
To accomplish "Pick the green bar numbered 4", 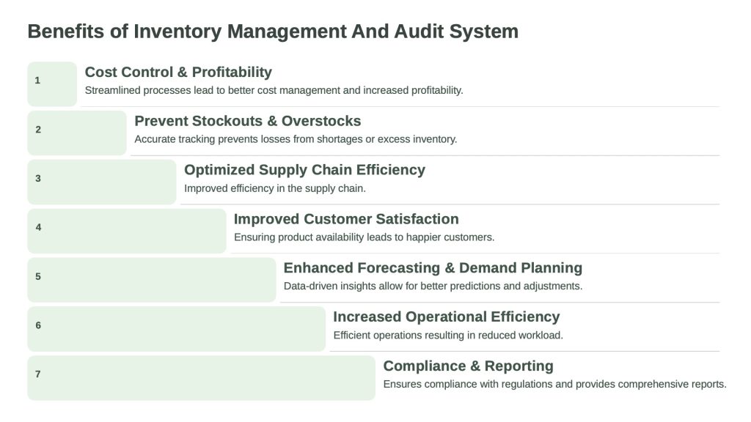I will click(127, 231).
